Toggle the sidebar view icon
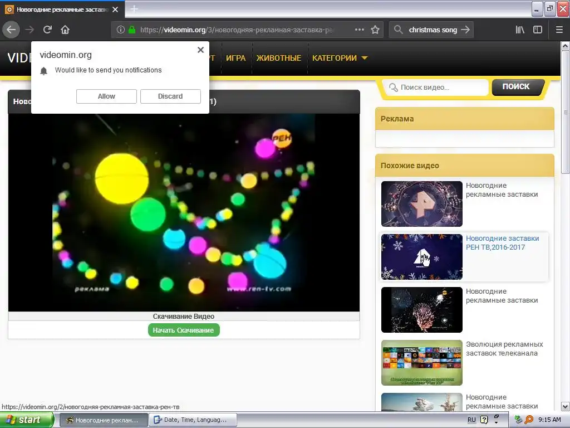The height and width of the screenshot is (428, 570). [x=538, y=30]
